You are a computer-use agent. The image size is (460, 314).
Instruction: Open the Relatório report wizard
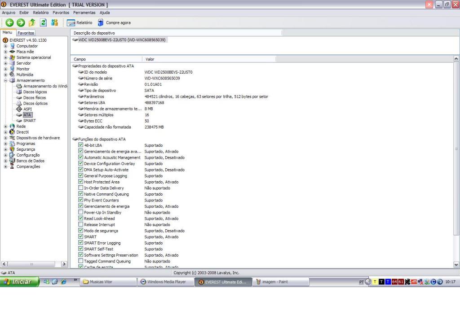[80, 22]
